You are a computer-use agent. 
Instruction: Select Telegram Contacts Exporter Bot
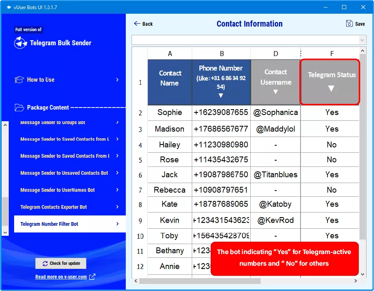tap(70, 207)
